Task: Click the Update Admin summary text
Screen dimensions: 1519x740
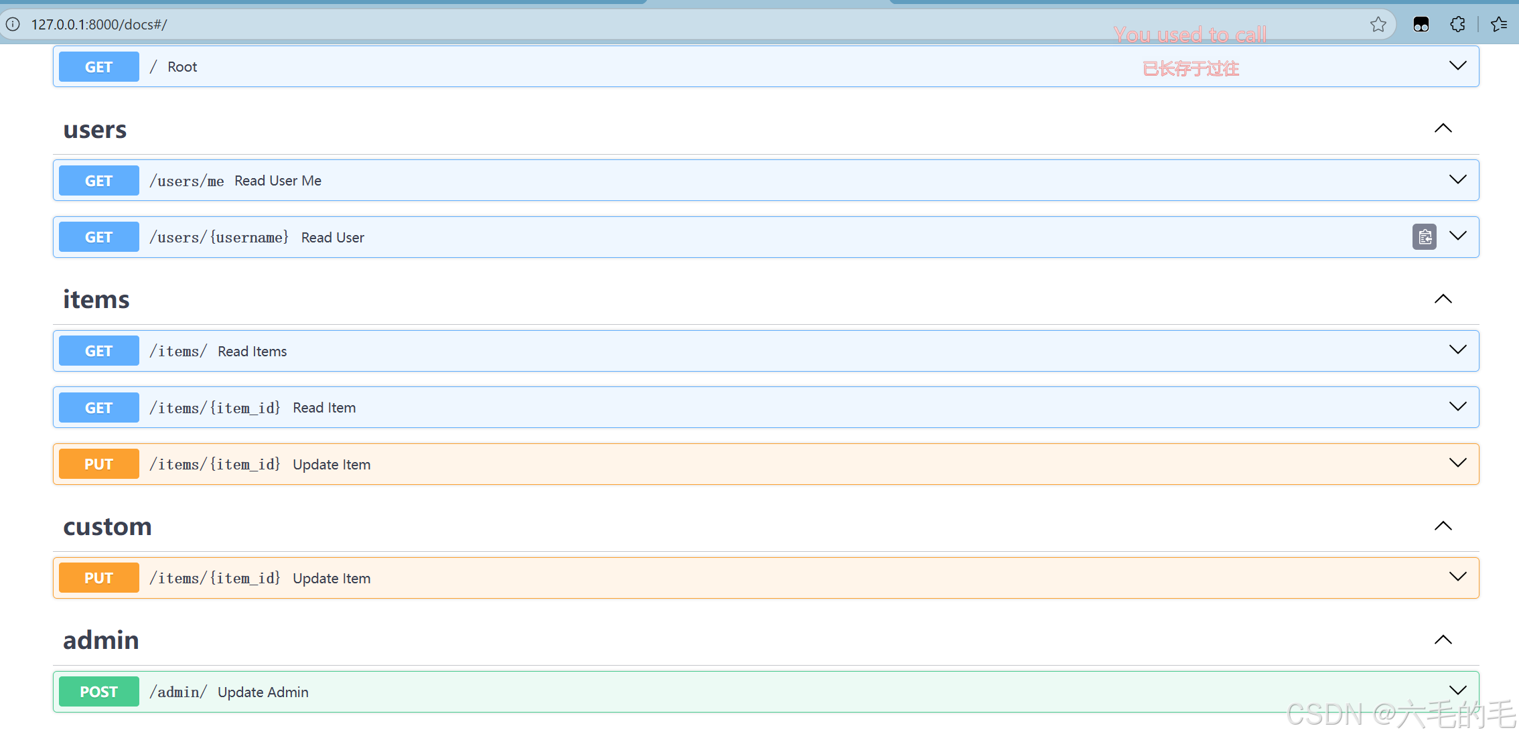Action: [x=263, y=692]
